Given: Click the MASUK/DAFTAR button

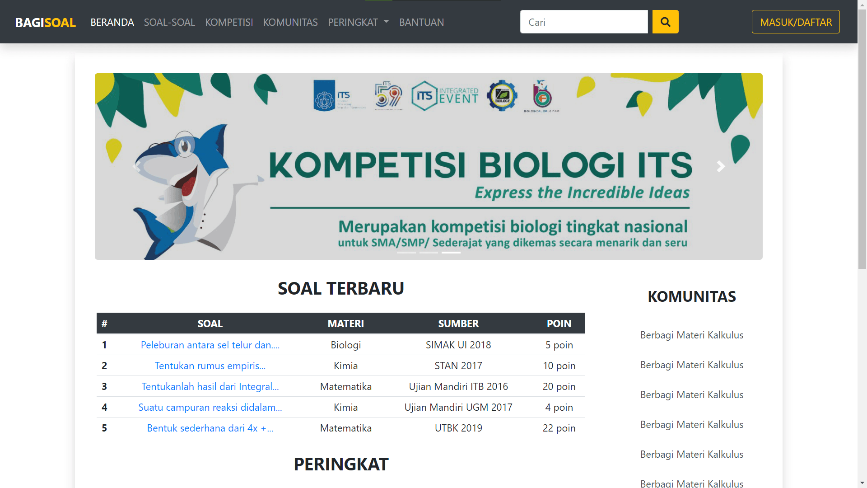Looking at the screenshot, I should coord(795,22).
